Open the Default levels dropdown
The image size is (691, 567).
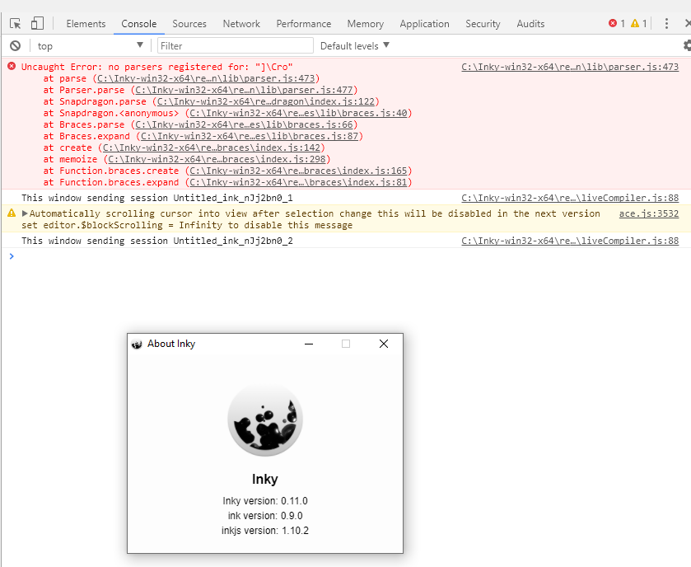coord(353,45)
